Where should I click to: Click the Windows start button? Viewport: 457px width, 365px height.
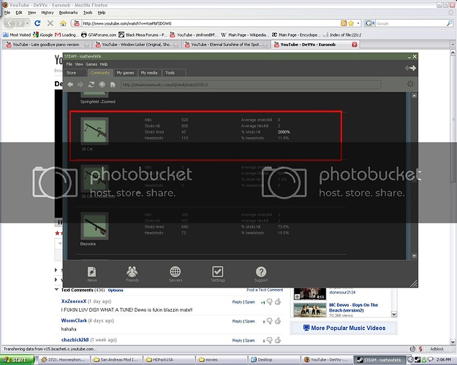click(x=17, y=360)
